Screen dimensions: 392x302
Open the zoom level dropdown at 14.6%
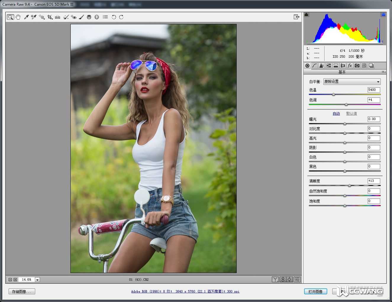click(38, 280)
